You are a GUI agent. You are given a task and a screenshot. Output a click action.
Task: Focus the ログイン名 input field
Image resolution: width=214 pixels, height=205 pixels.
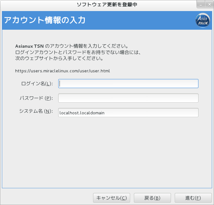[x=128, y=83]
